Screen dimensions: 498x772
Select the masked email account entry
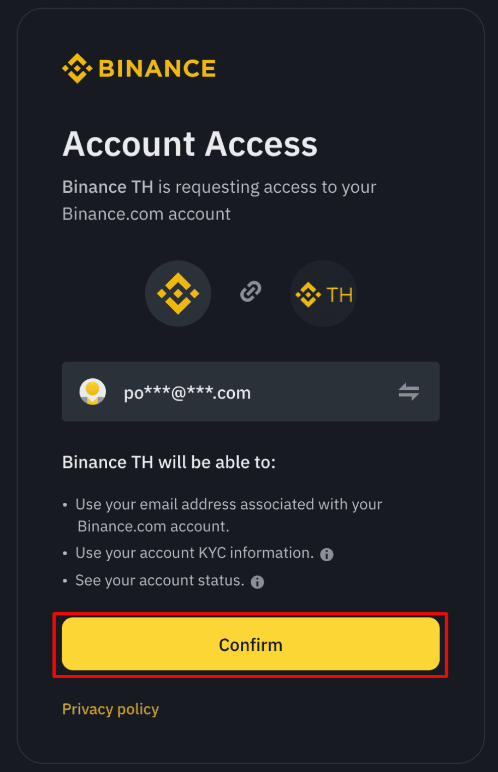[x=187, y=391]
